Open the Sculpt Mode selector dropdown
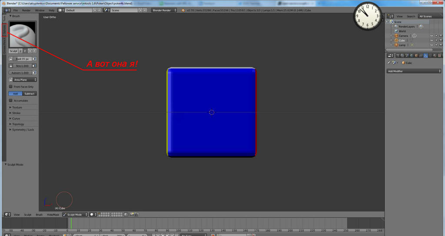The height and width of the screenshot is (236, 445). pos(75,215)
